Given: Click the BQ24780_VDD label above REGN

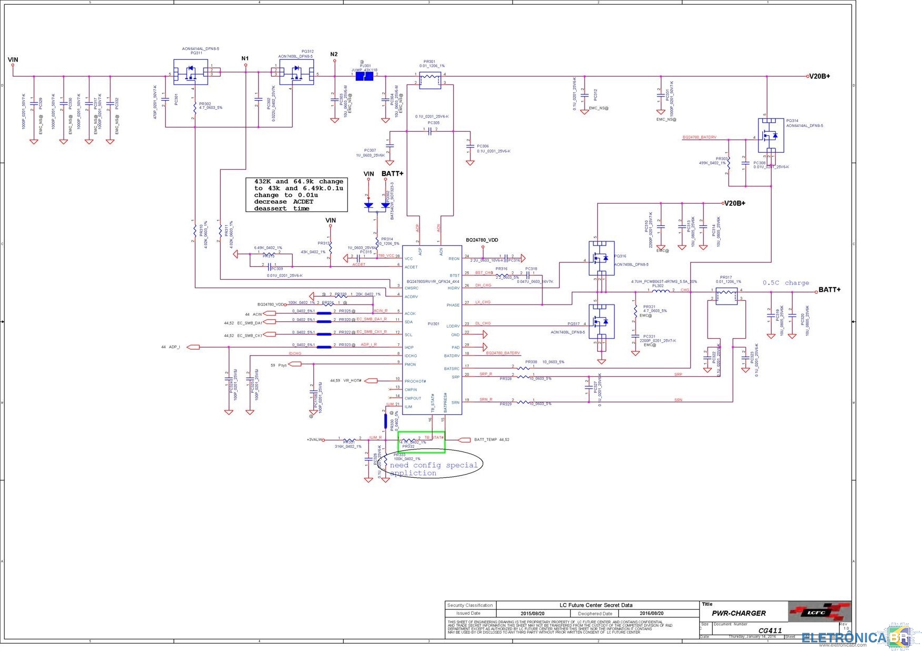Looking at the screenshot, I should pos(482,240).
